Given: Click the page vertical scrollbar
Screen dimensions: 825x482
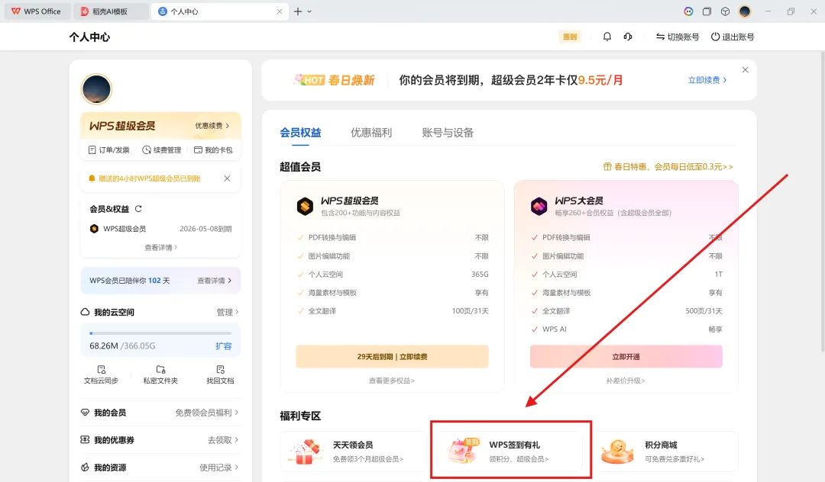Looking at the screenshot, I should 822,201.
